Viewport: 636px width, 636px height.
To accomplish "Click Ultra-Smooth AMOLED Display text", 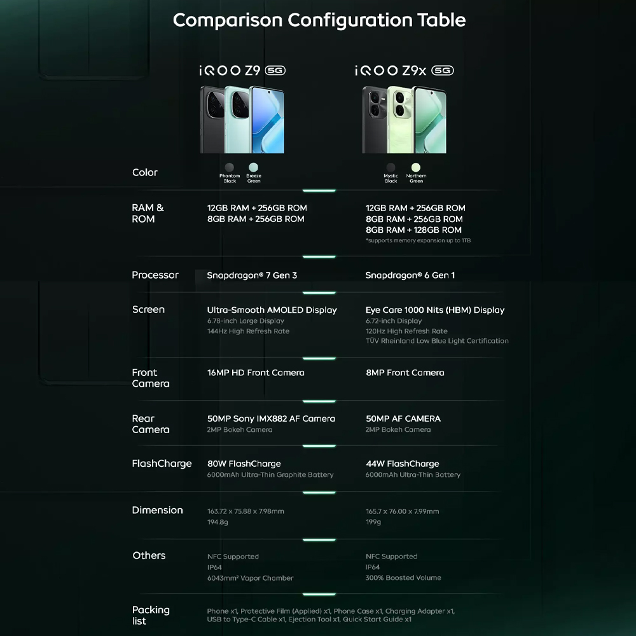I will 272,310.
